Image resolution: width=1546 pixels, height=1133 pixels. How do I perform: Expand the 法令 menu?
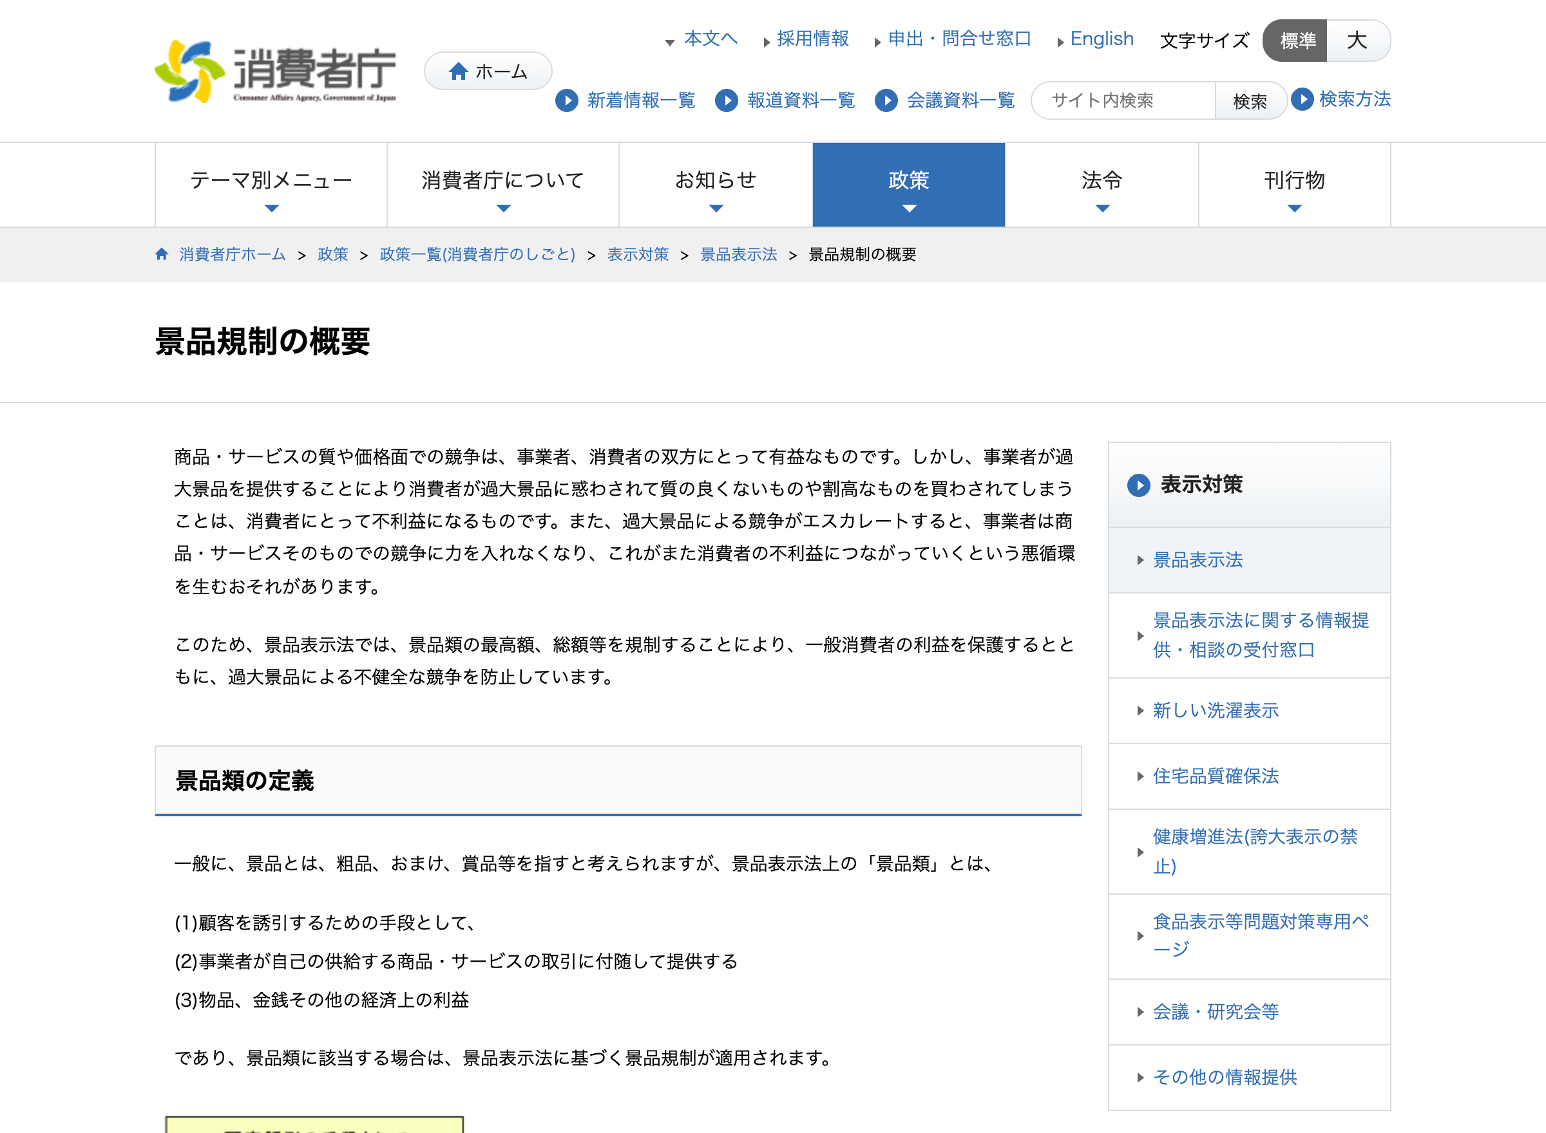[1102, 185]
